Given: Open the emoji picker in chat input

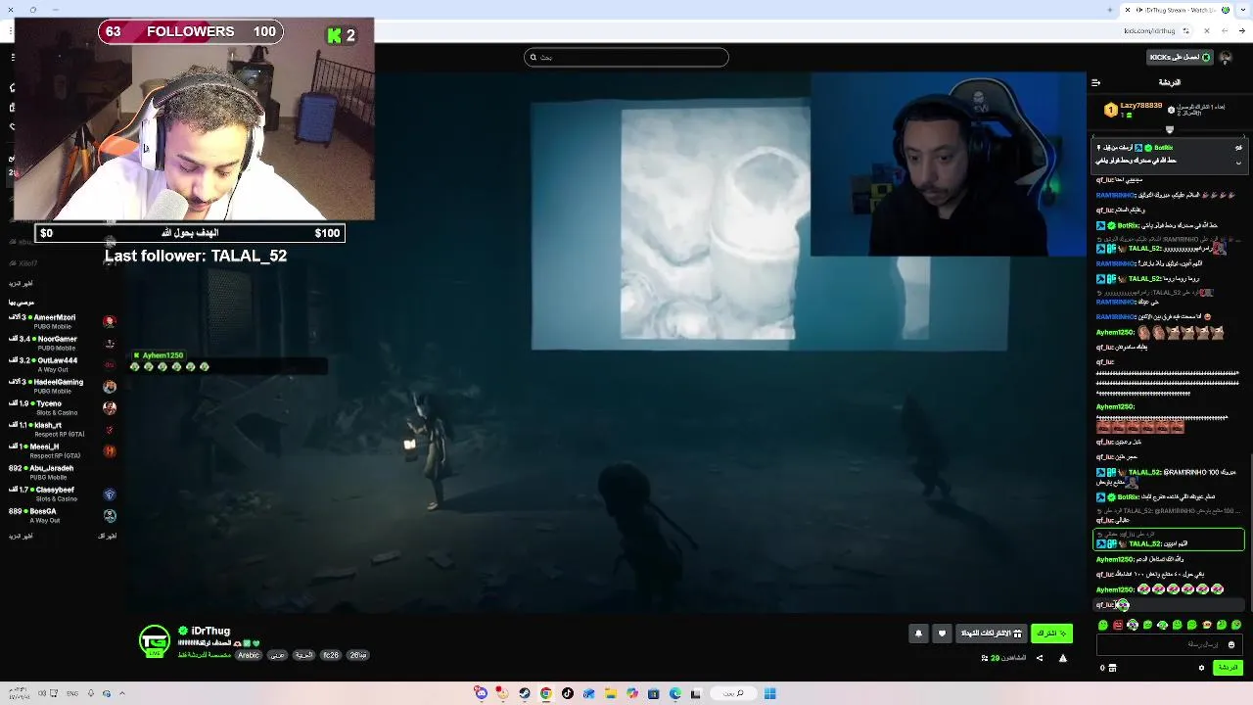Looking at the screenshot, I should tap(1231, 644).
